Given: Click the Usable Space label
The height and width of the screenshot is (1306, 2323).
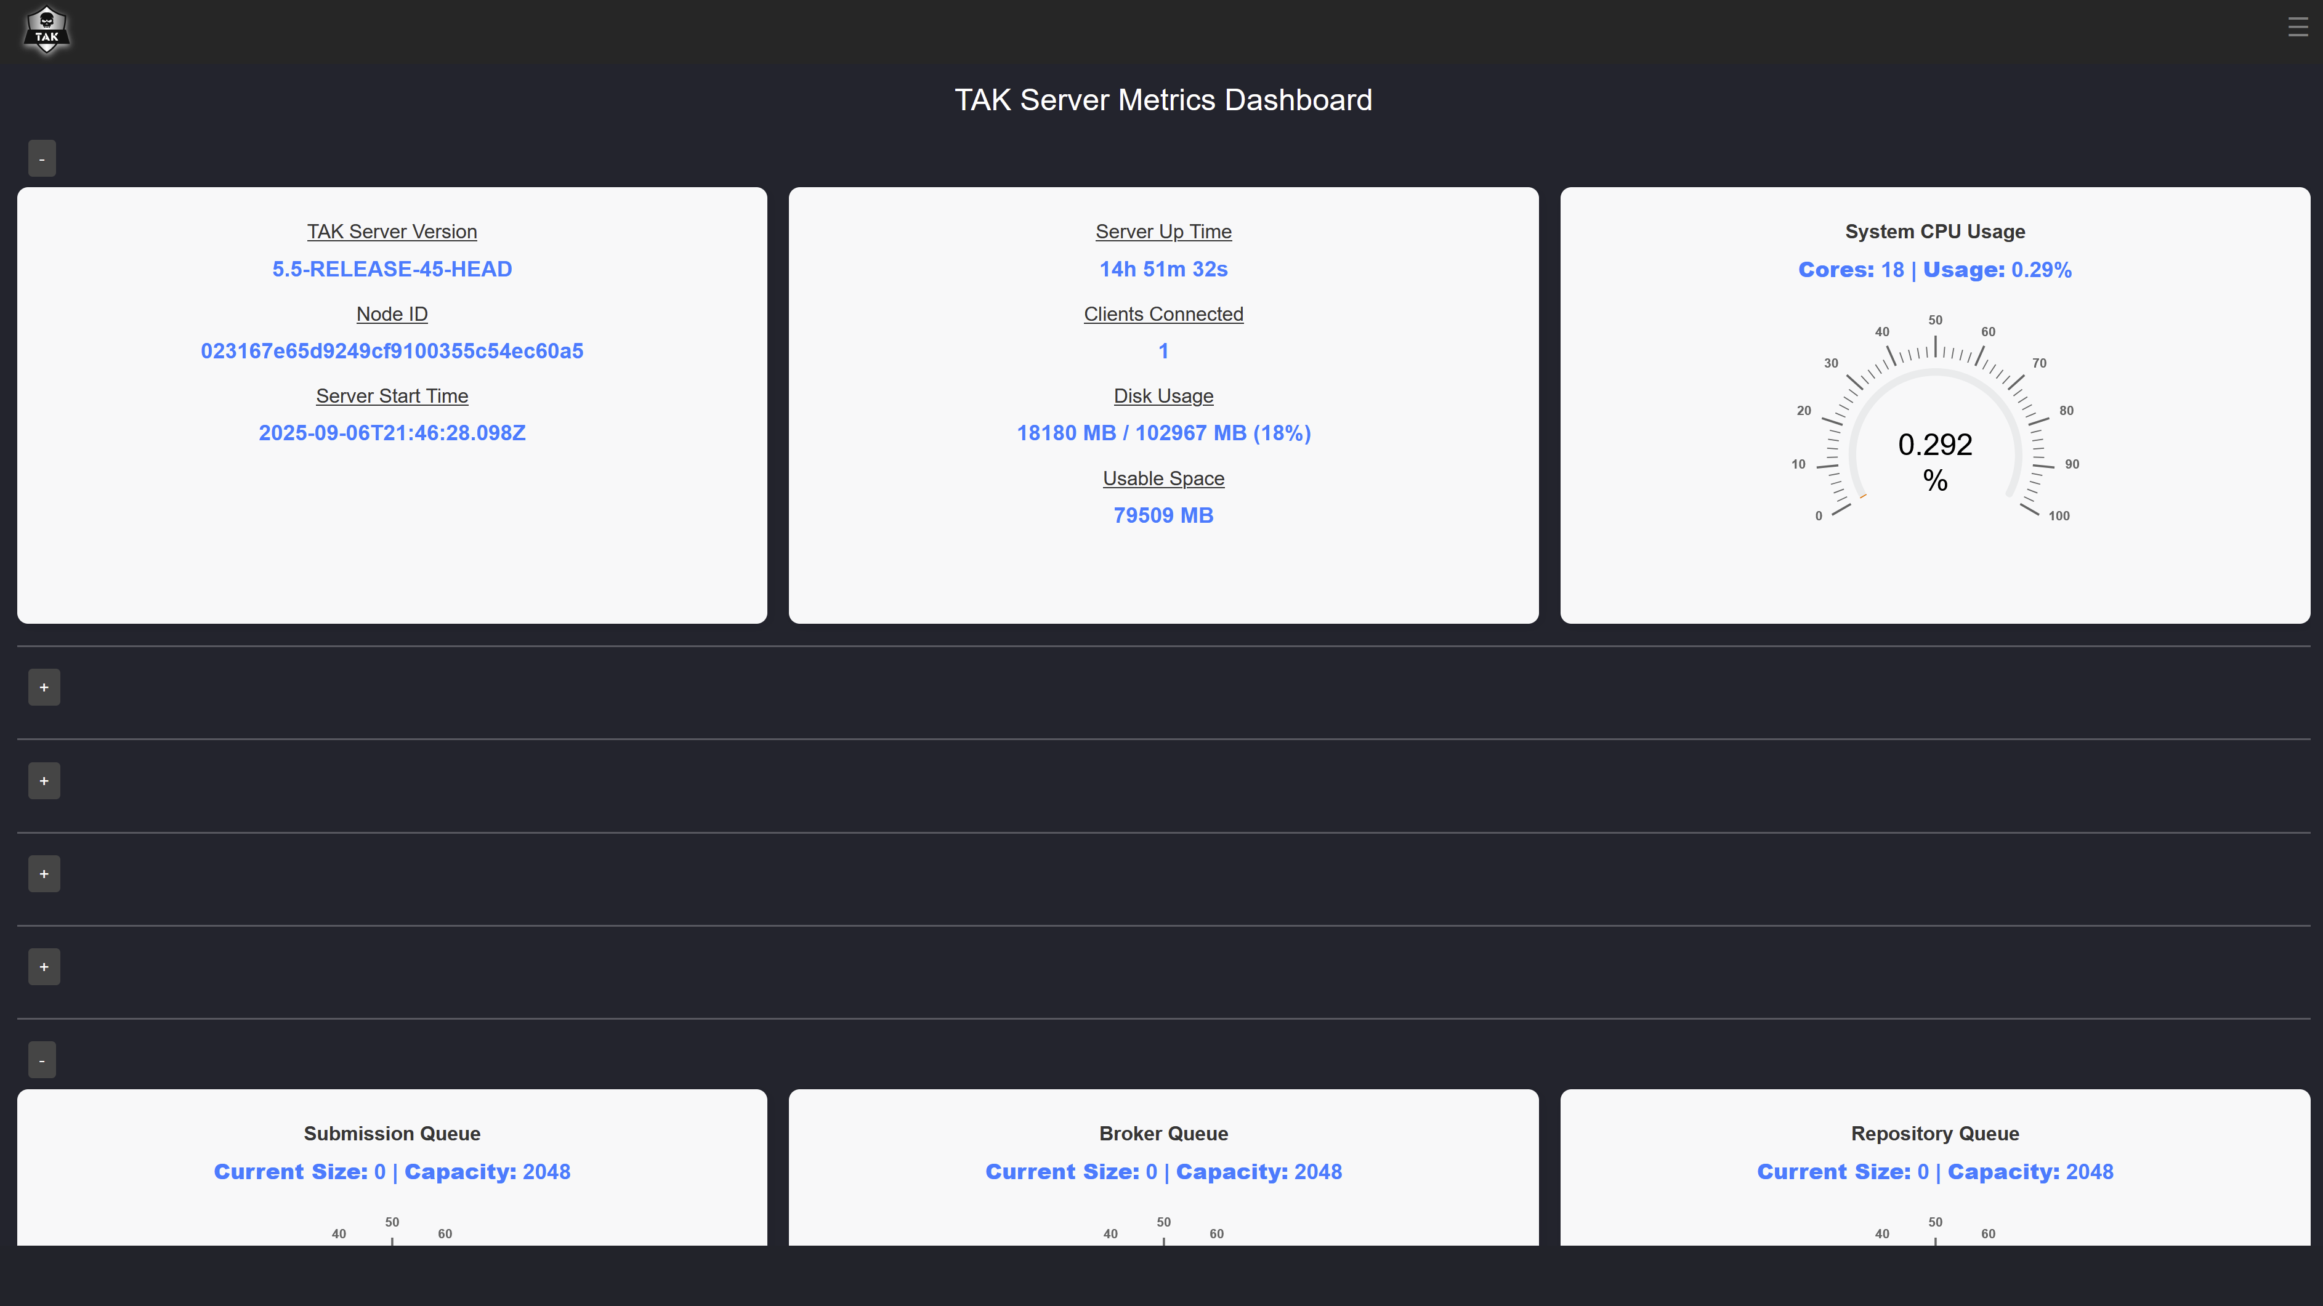Looking at the screenshot, I should (x=1162, y=478).
